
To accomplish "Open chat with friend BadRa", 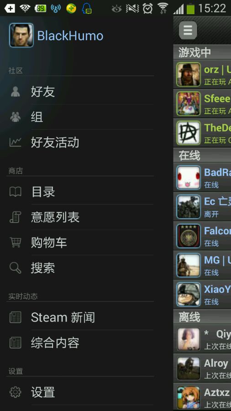I will point(202,177).
